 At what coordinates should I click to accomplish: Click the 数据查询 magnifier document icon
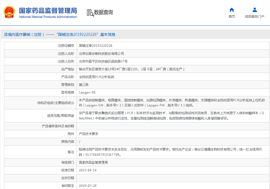click(90, 13)
